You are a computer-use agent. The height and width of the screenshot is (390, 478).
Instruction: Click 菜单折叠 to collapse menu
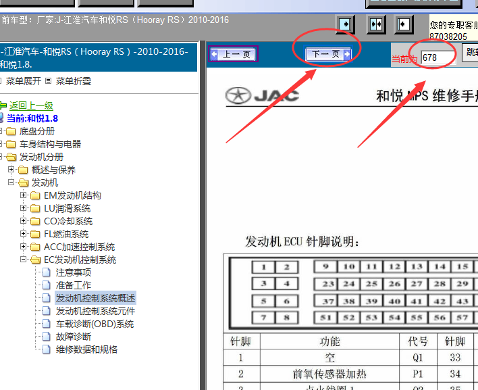coord(74,81)
